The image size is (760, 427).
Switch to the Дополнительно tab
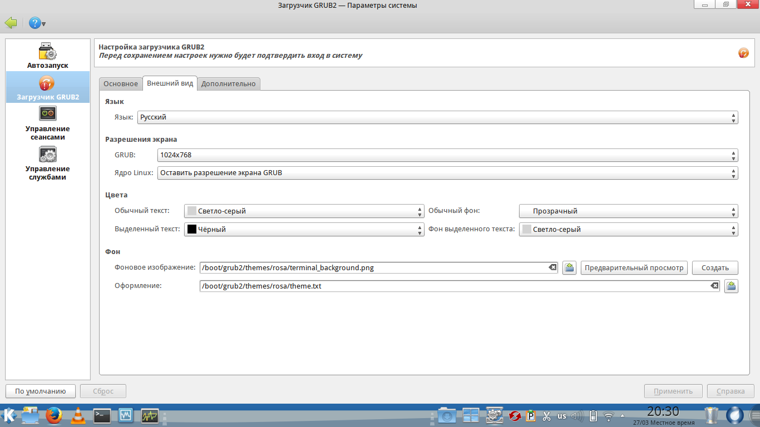[229, 84]
